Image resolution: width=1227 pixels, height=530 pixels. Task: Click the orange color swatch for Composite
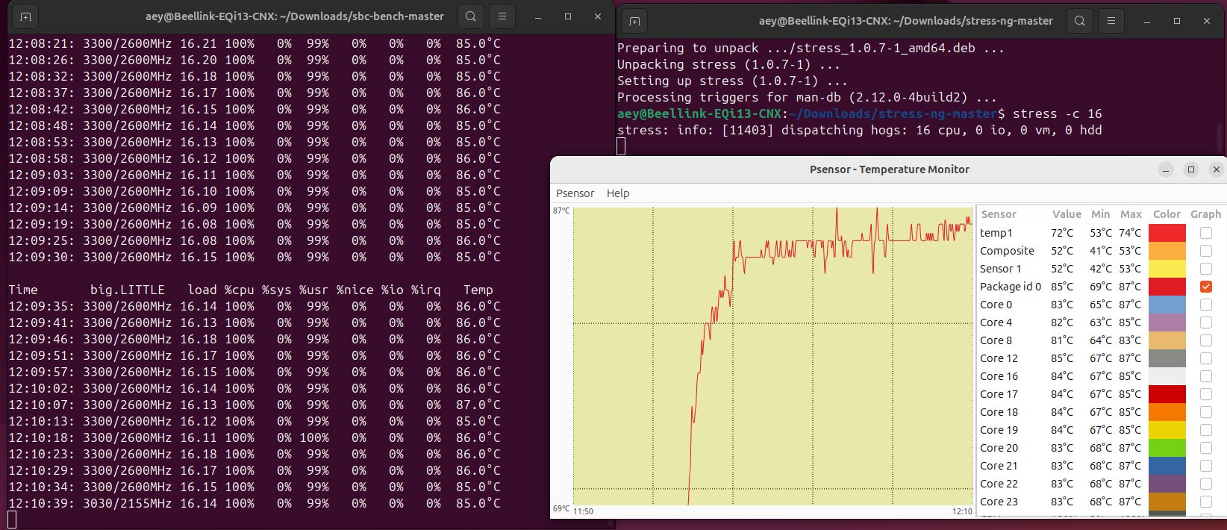pyautogui.click(x=1167, y=251)
